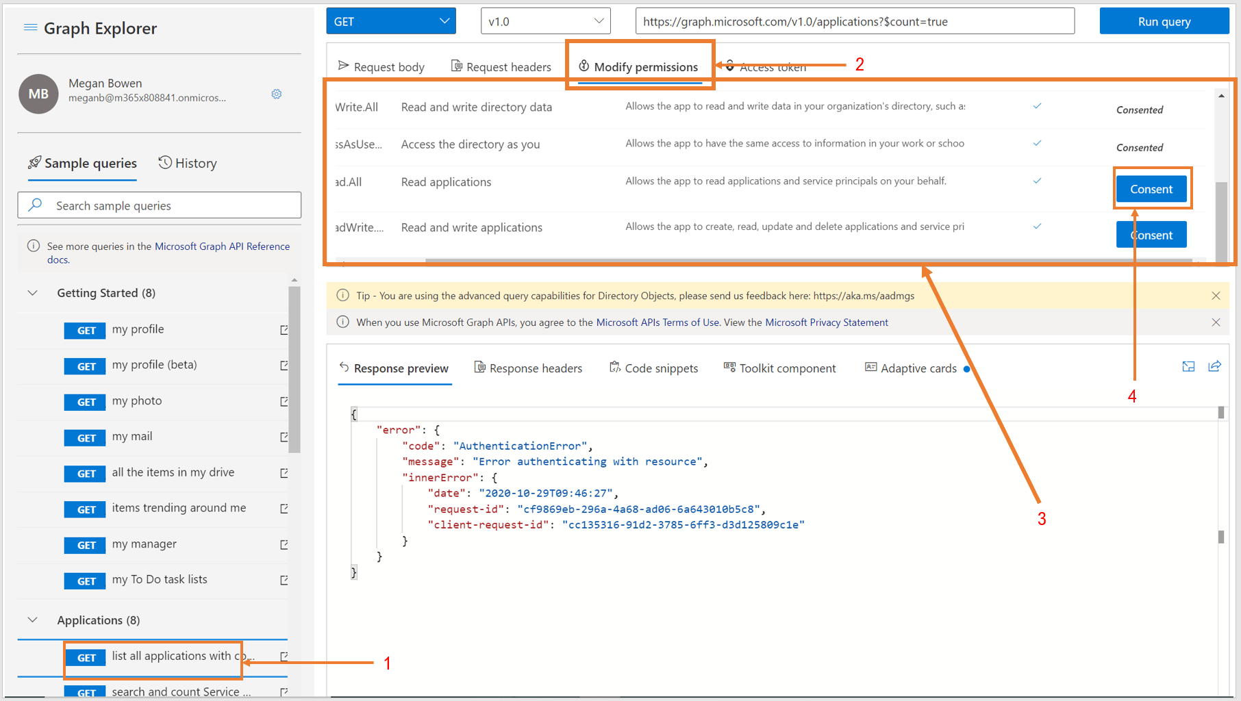Click the Search sample queries field
Image resolution: width=1241 pixels, height=701 pixels.
159,205
